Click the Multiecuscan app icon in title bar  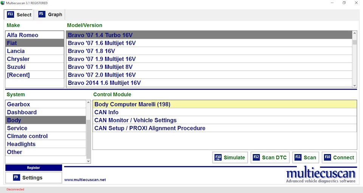(x=3, y=3)
